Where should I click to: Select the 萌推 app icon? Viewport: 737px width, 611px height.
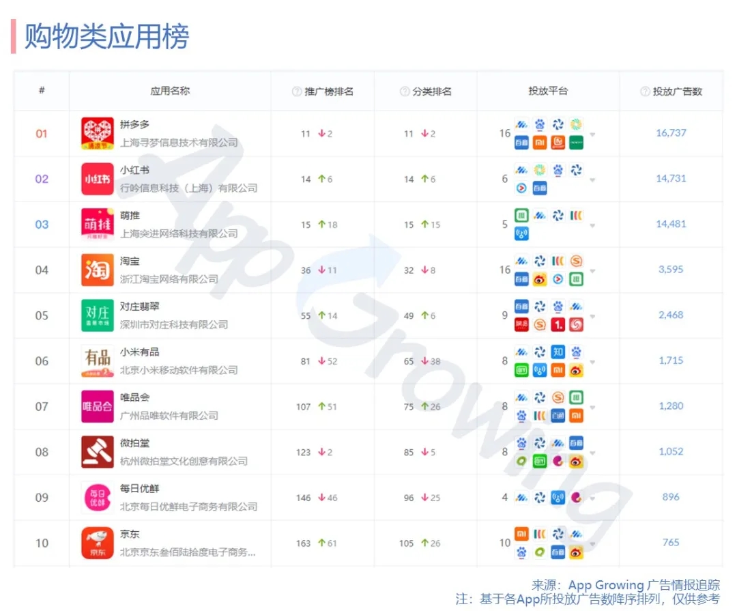(98, 225)
